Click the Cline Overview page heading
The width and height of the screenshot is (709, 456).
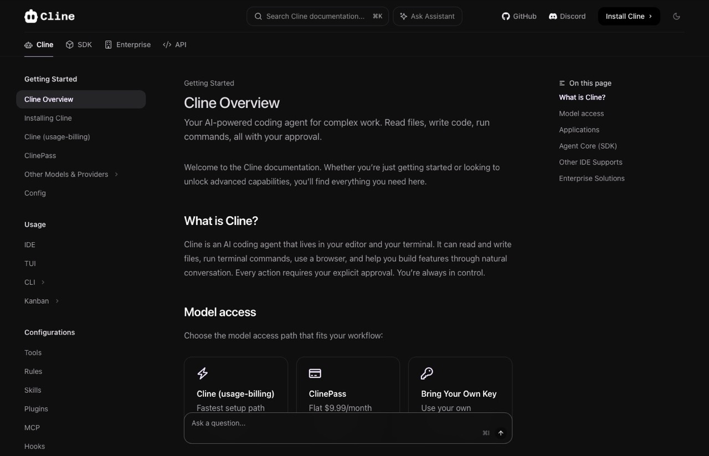pyautogui.click(x=232, y=103)
